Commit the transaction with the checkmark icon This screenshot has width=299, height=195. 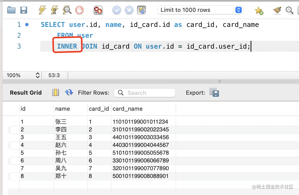[117, 10]
